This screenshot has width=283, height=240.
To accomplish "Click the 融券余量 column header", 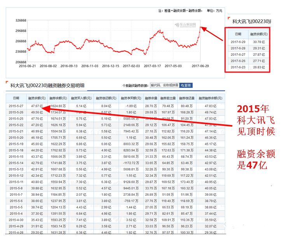I will coord(151,98).
